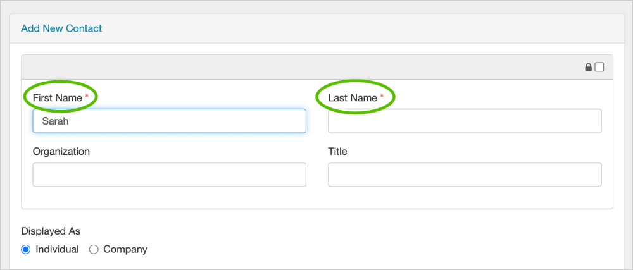633x270 pixels.
Task: Click the Individual option label text
Action: (x=57, y=249)
